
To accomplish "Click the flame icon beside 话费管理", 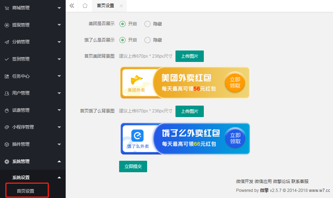I will coord(7,110).
